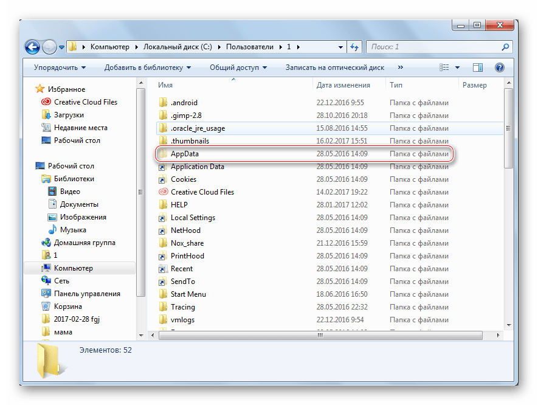
Task: Open the change view dropdown arrow
Action: pos(458,67)
